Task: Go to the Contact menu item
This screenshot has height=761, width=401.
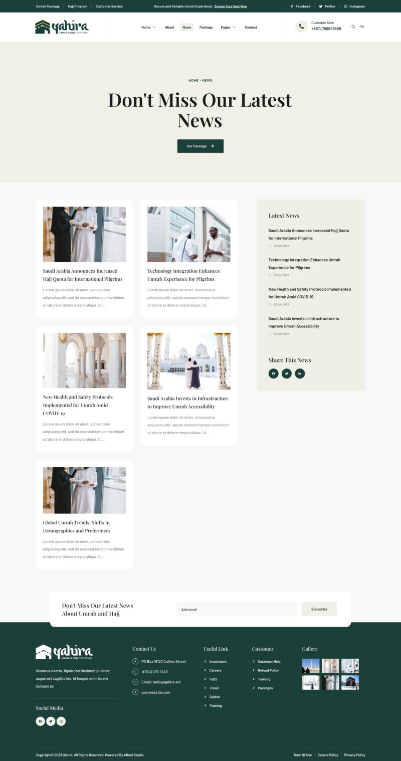Action: pos(251,27)
